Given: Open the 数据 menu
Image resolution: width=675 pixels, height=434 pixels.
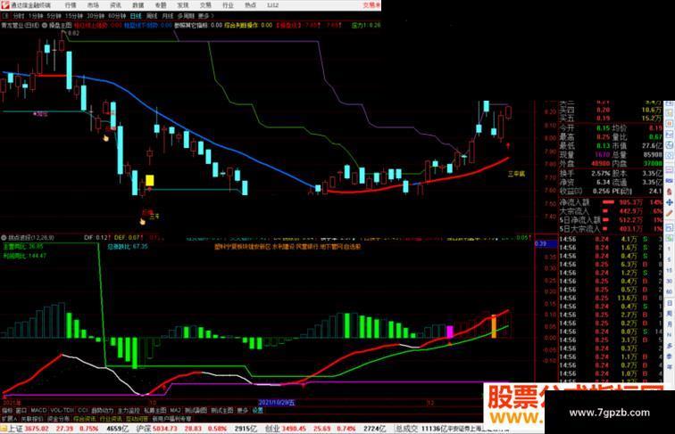Looking at the screenshot, I should click(x=137, y=5).
